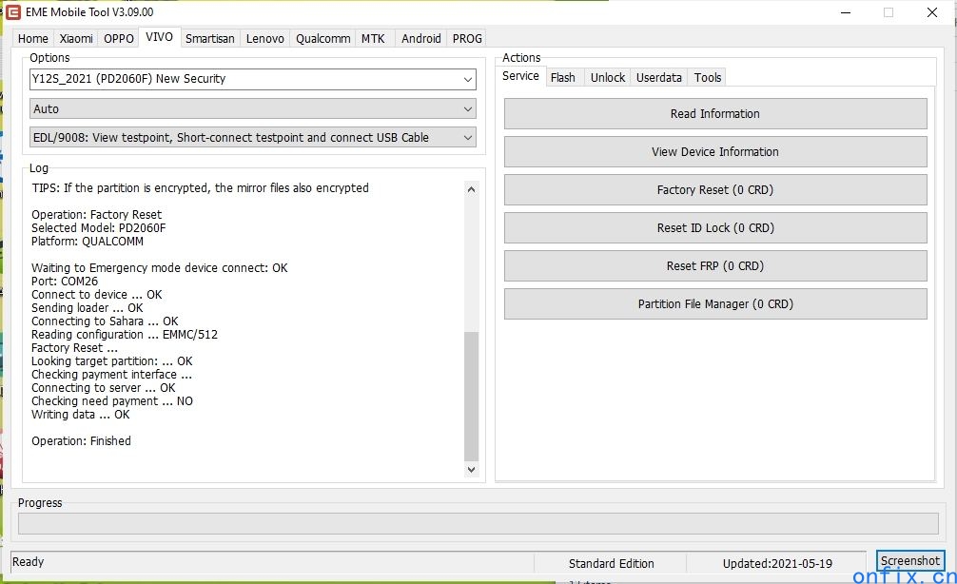957x584 pixels.
Task: Switch to the Xiaomi tab
Action: 76,38
